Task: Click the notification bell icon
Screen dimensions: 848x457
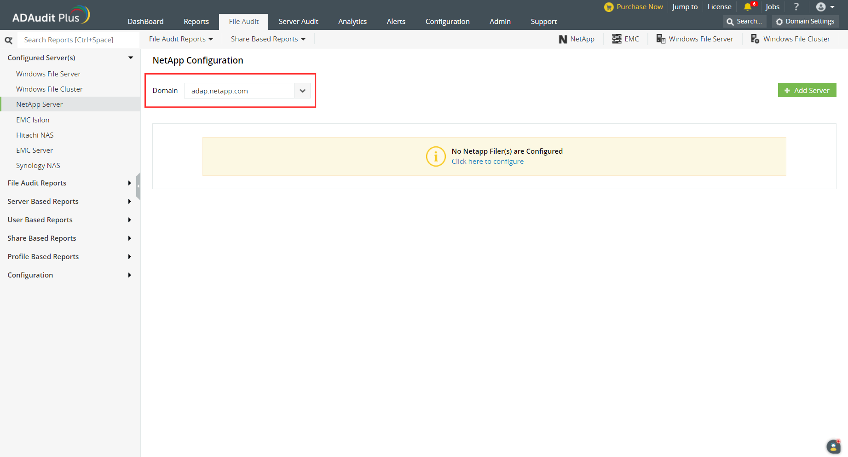Action: [x=748, y=7]
